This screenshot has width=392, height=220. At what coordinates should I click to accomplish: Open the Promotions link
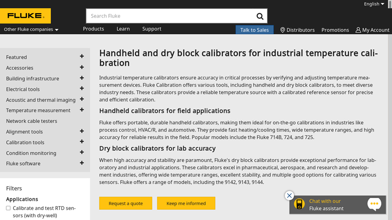[x=335, y=30]
